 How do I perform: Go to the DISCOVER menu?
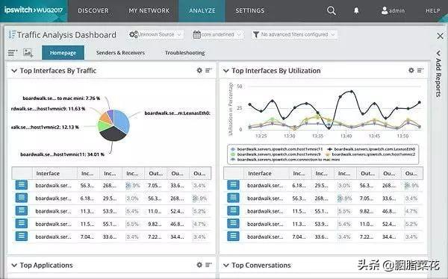93,11
